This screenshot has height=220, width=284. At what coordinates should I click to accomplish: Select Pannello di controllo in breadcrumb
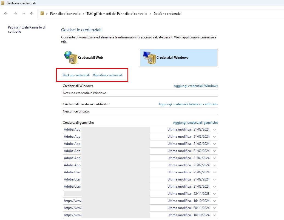65,14
